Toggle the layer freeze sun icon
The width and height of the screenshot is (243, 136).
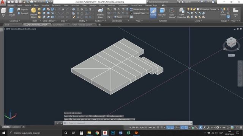pyautogui.click(x=191, y=9)
